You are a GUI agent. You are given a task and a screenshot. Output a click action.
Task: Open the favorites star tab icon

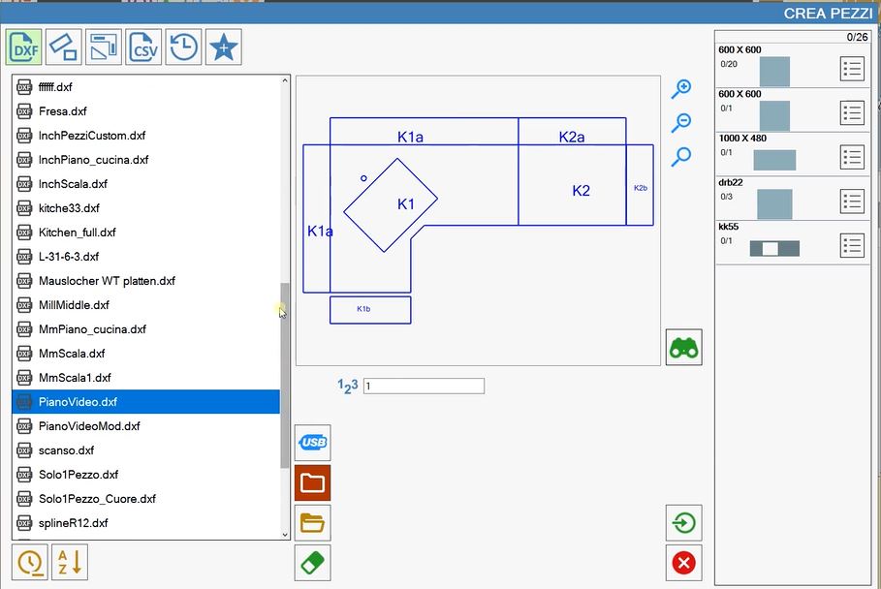click(224, 46)
